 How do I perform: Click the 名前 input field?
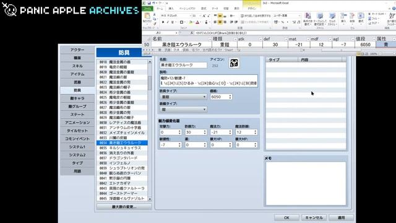[183, 65]
